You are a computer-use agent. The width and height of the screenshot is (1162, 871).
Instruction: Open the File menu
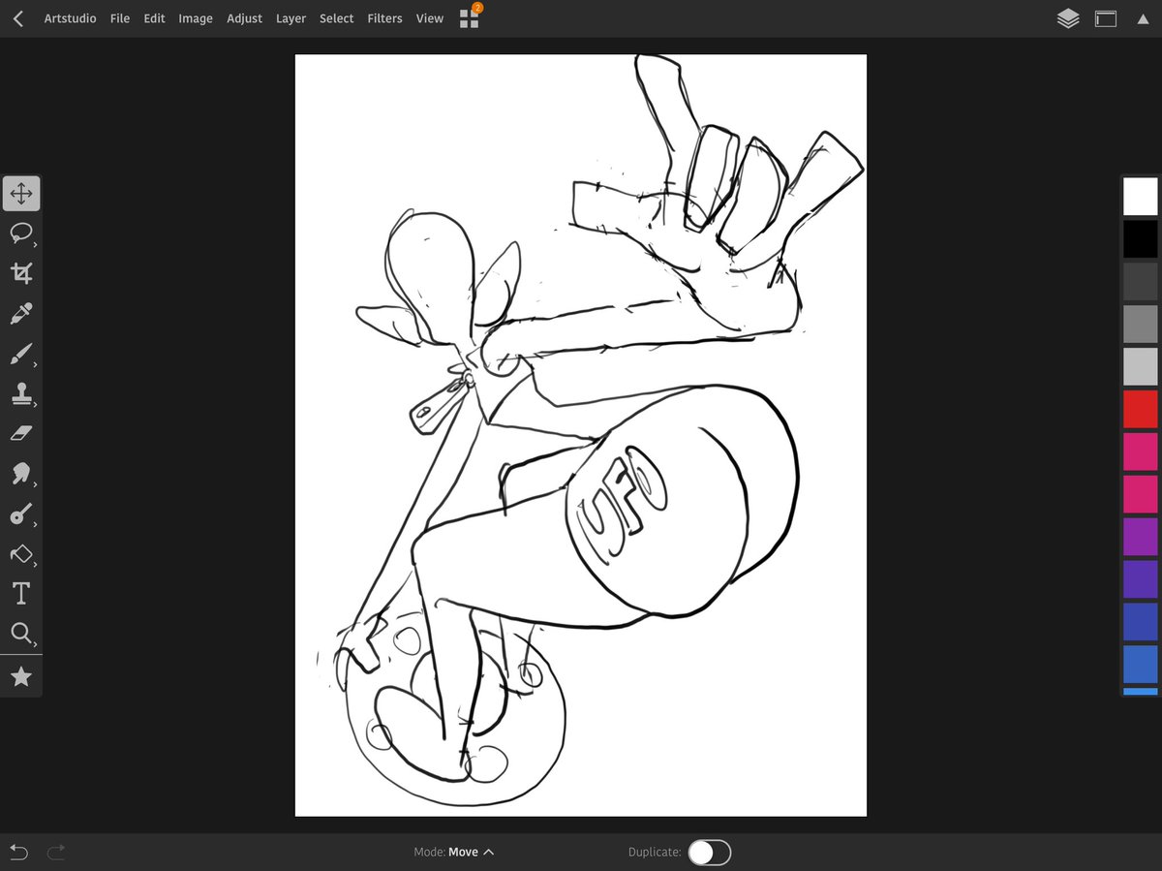(120, 18)
